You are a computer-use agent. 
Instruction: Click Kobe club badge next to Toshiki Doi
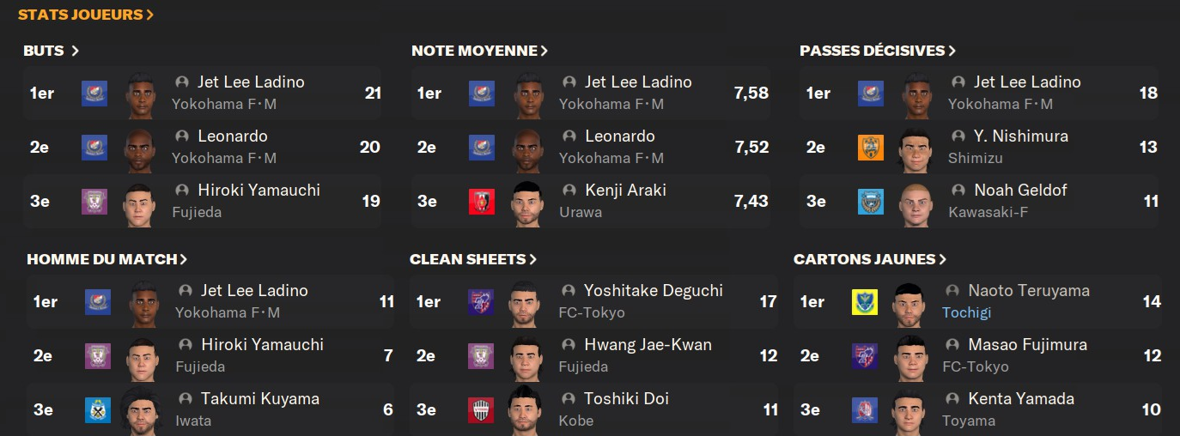pos(481,409)
